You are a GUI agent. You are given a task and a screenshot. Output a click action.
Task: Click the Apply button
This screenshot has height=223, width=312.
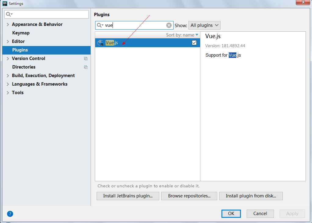(x=292, y=214)
